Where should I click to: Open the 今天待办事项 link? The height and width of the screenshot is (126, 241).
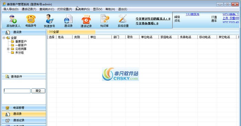(147, 23)
